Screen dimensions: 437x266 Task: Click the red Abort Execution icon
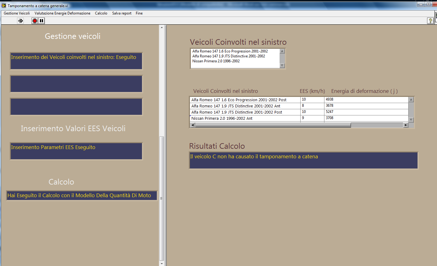pyautogui.click(x=35, y=21)
